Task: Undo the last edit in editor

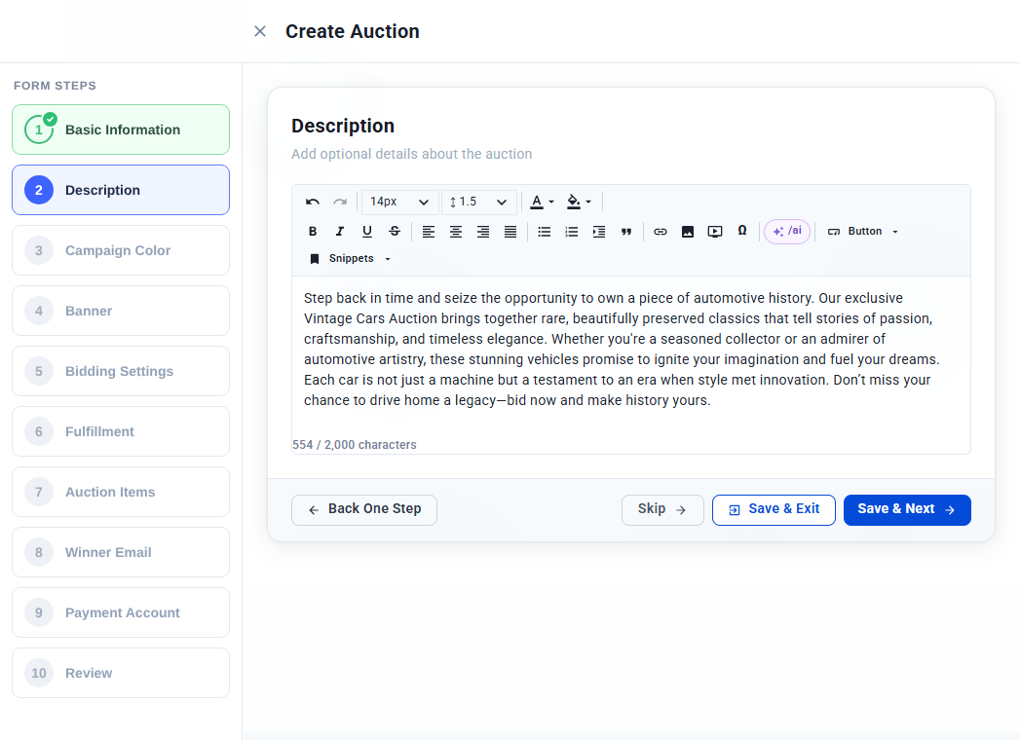Action: click(x=313, y=202)
